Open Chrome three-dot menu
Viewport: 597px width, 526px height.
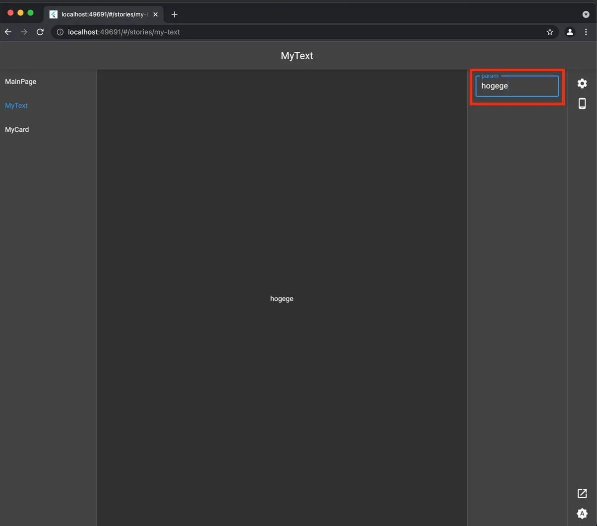click(x=586, y=32)
